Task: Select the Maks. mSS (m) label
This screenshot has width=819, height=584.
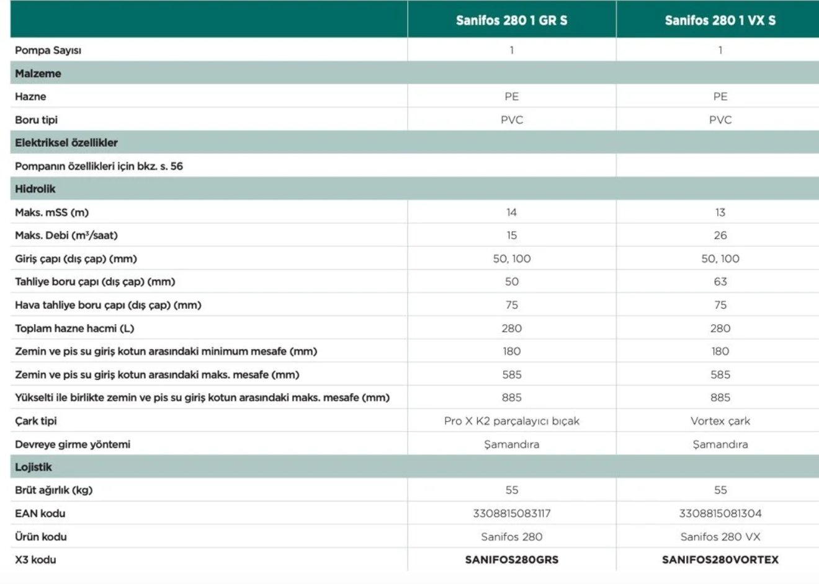Action: [x=51, y=213]
